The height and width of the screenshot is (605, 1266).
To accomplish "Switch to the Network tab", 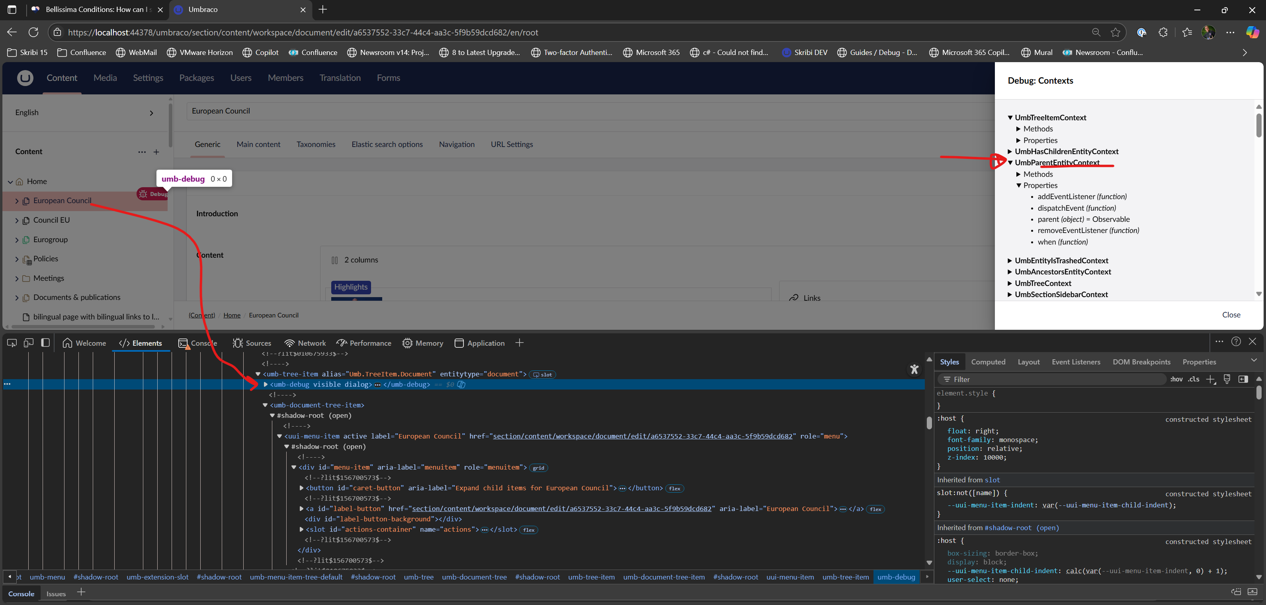I will [305, 343].
